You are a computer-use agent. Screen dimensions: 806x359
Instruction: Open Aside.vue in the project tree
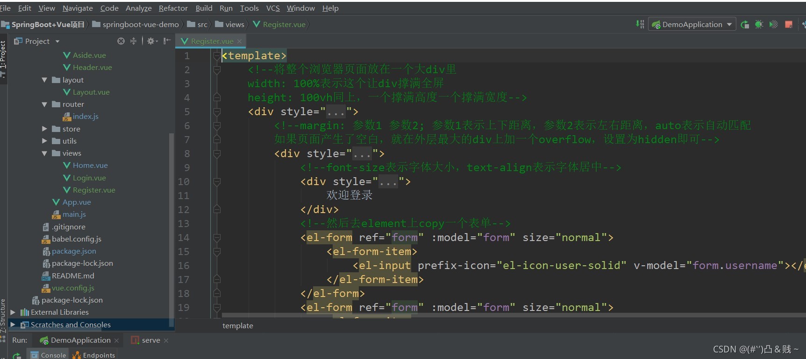click(85, 55)
